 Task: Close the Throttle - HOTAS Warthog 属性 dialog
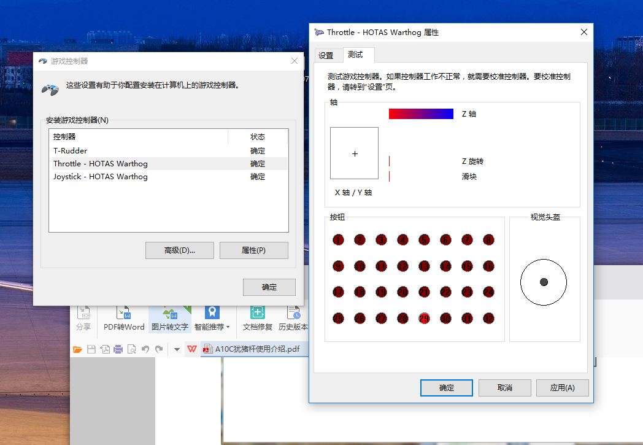[584, 32]
